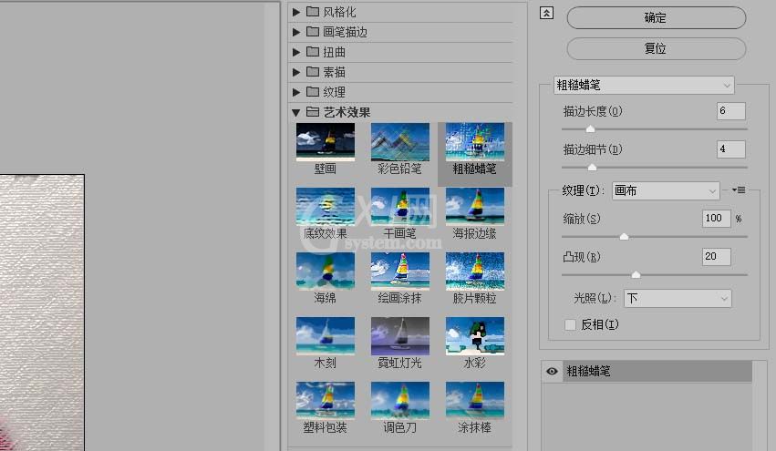Screen dimensions: 776x451
Task: Expand the 纹理 filter folder
Action: point(296,92)
